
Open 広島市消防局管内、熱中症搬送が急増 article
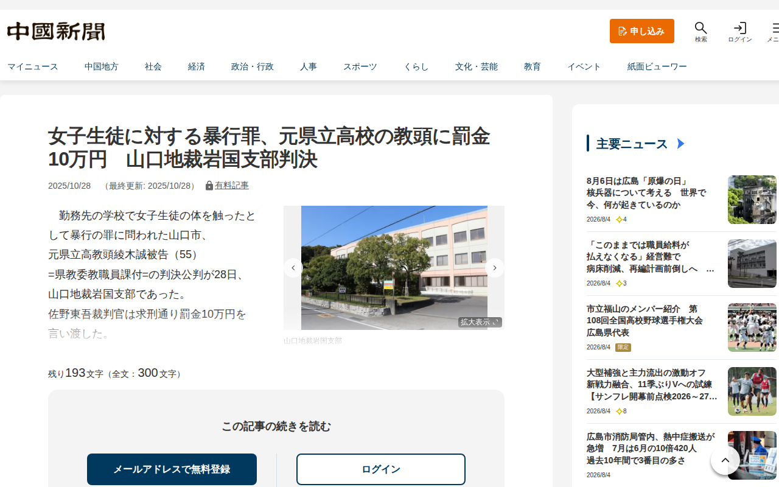(651, 449)
